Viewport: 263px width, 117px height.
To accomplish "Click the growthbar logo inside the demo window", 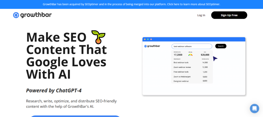I will 152,46.
